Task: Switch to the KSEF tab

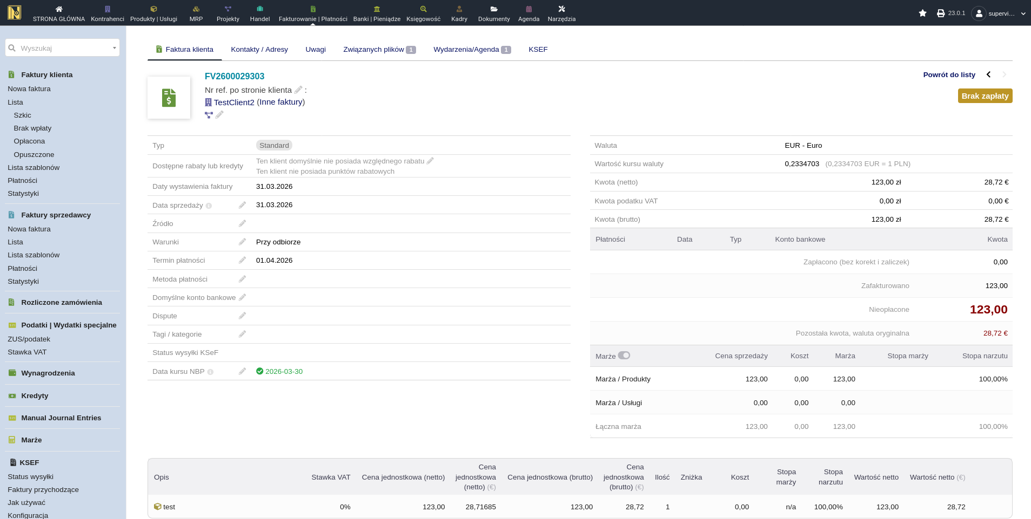Action: pos(538,50)
